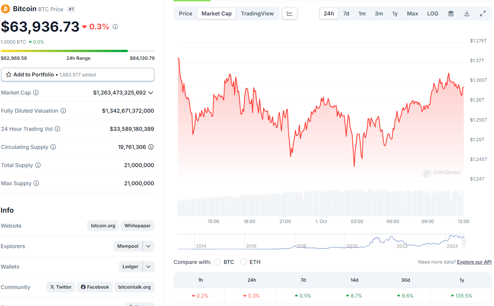Open the Mempool explorer
The width and height of the screenshot is (494, 306).
pyautogui.click(x=128, y=246)
